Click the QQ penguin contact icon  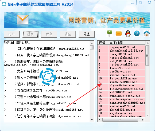click(x=128, y=33)
